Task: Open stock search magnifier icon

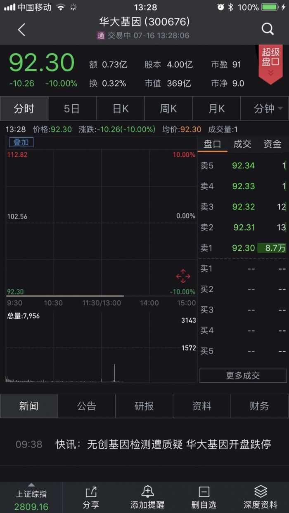Action: pyautogui.click(x=268, y=29)
